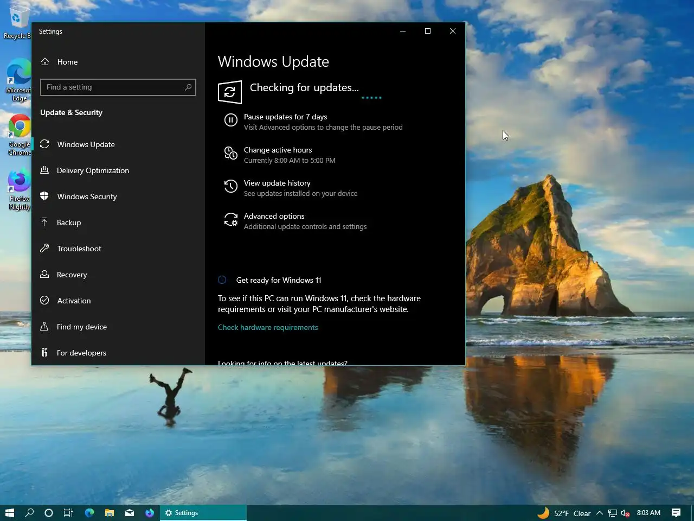Go to Backup settings
The width and height of the screenshot is (694, 521).
(x=118, y=223)
